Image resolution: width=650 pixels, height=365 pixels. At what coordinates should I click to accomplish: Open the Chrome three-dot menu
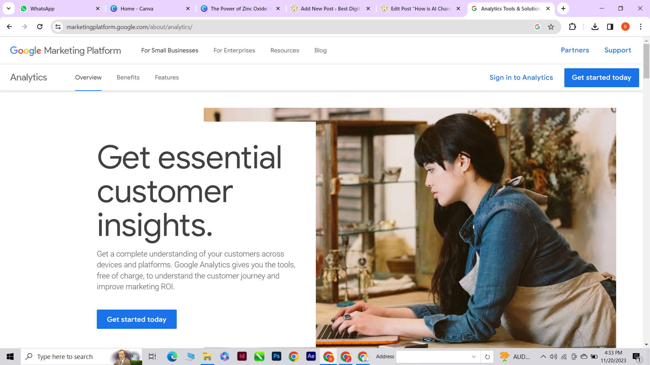(641, 27)
